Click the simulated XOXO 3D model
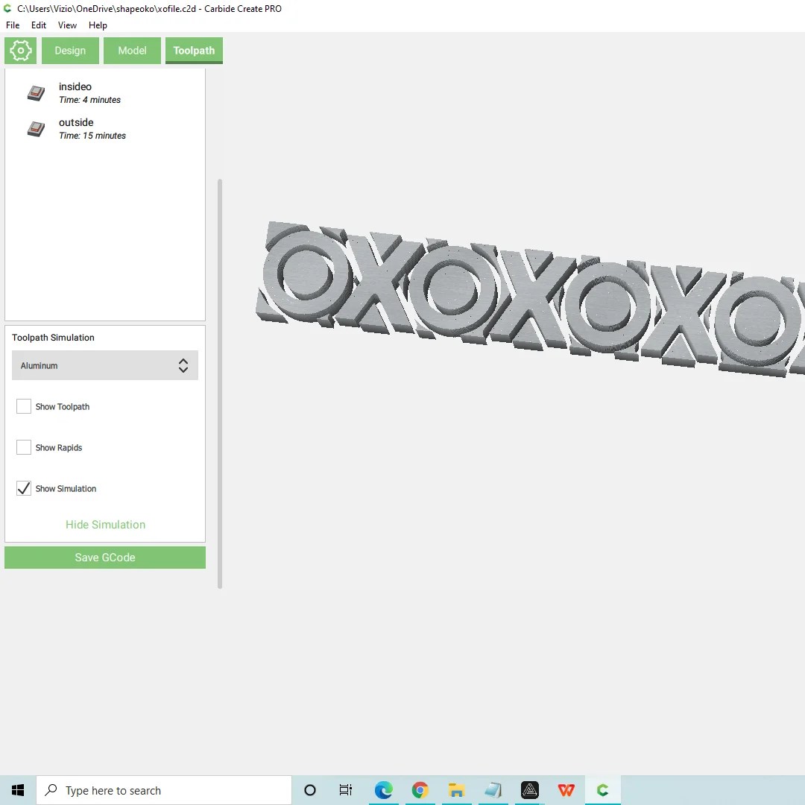Viewport: 805px width, 805px height. click(530, 299)
